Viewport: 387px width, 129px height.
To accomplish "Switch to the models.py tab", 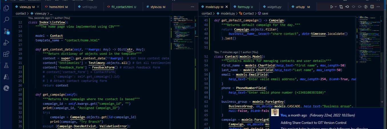I will click(x=214, y=7).
